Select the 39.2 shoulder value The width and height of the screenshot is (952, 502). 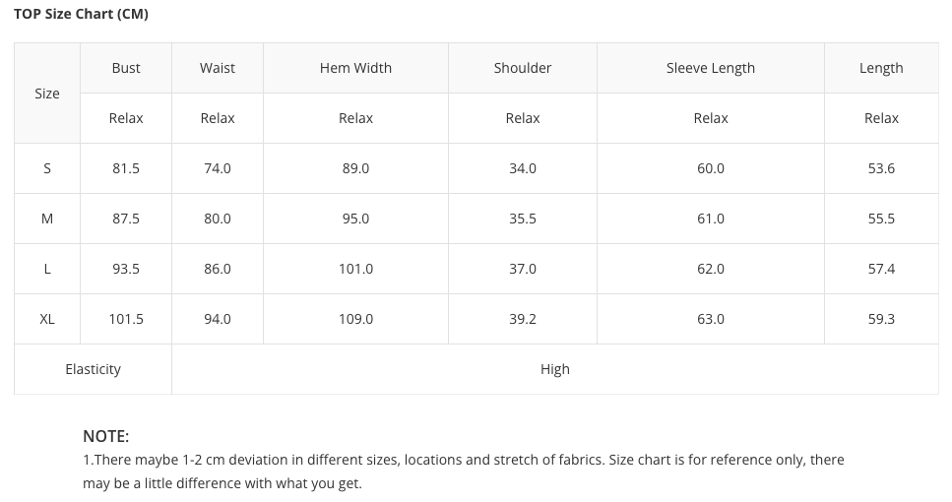coord(523,319)
